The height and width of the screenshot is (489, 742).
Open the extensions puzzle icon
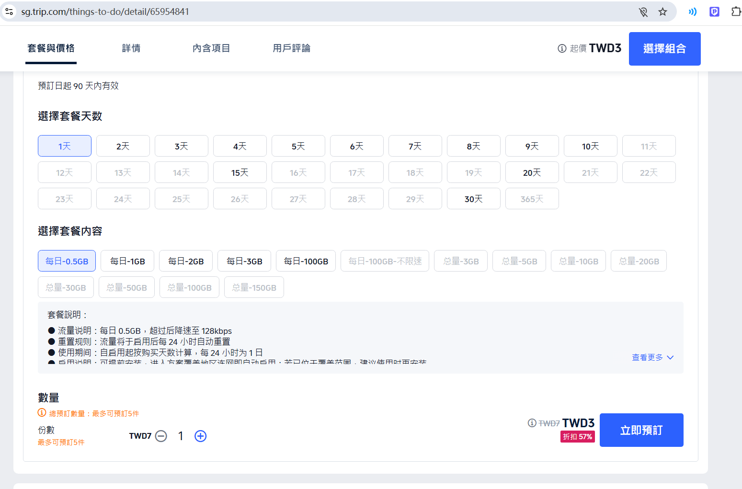(x=736, y=11)
